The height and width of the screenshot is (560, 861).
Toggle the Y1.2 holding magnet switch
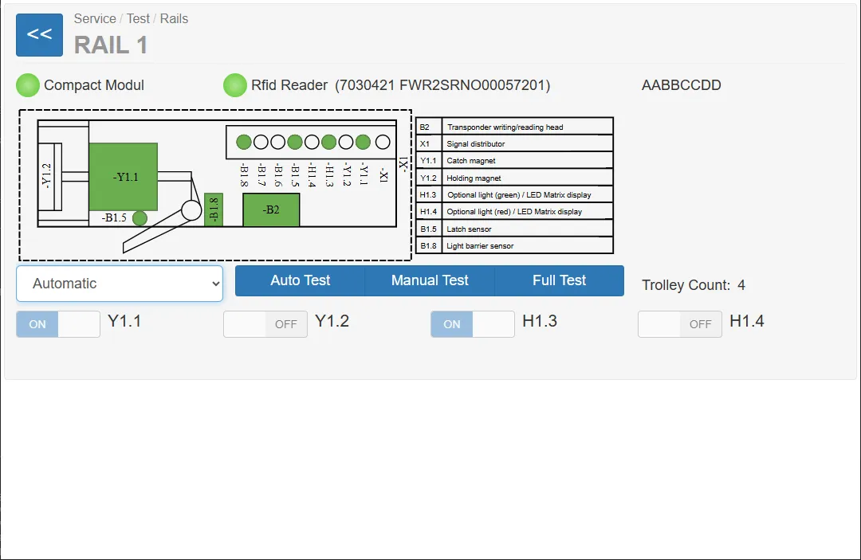click(265, 324)
